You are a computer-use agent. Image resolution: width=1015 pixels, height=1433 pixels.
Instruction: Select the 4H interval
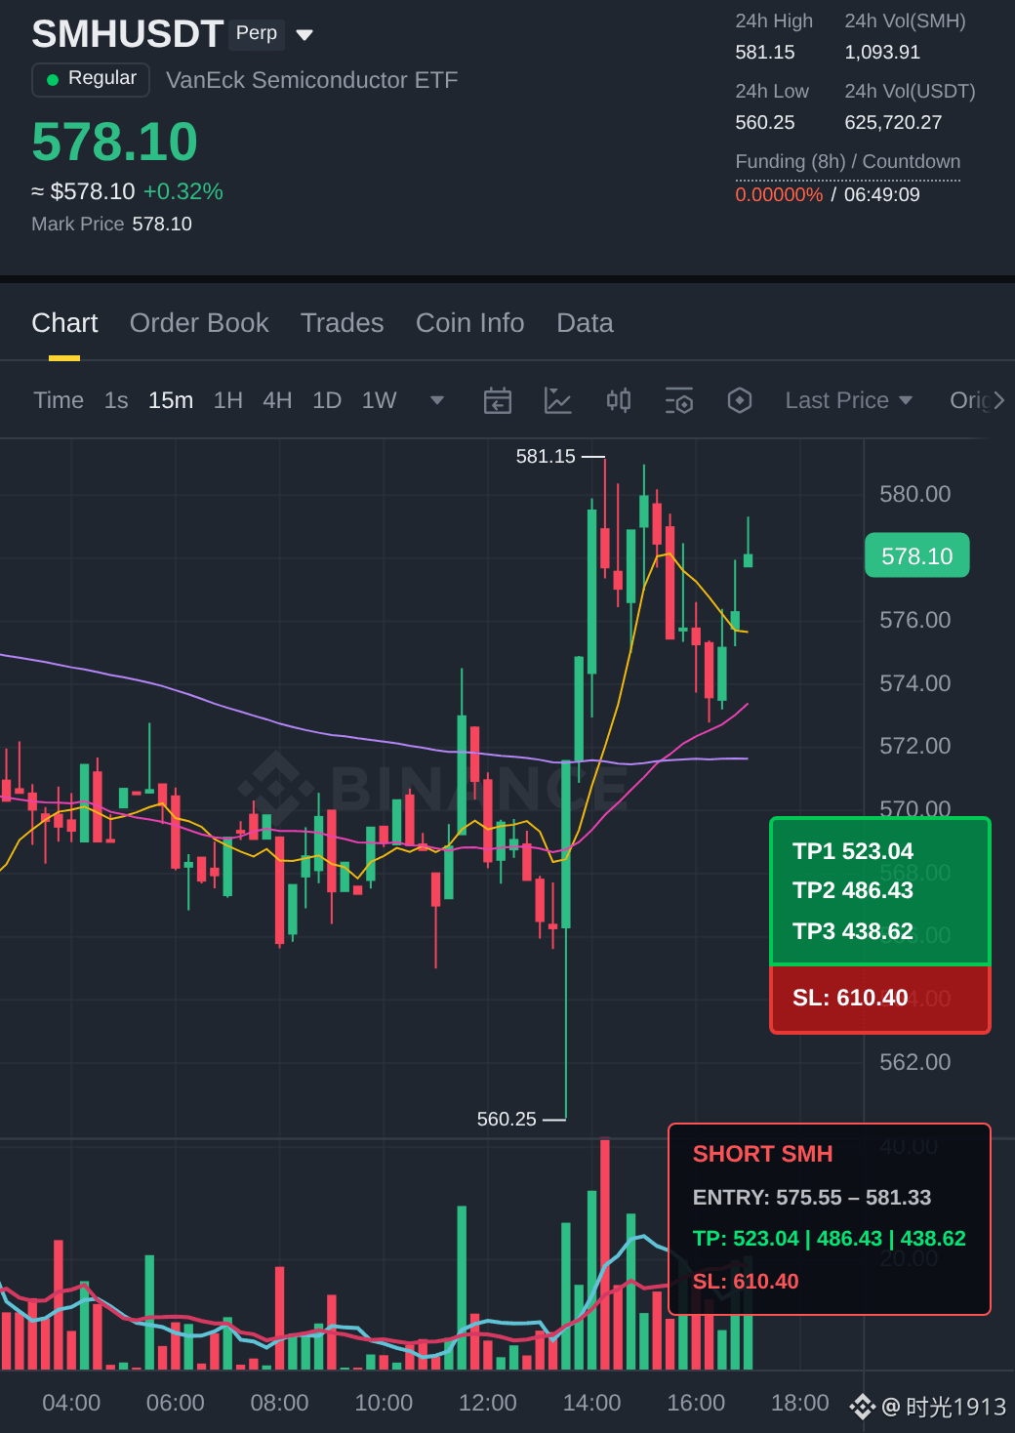277,400
